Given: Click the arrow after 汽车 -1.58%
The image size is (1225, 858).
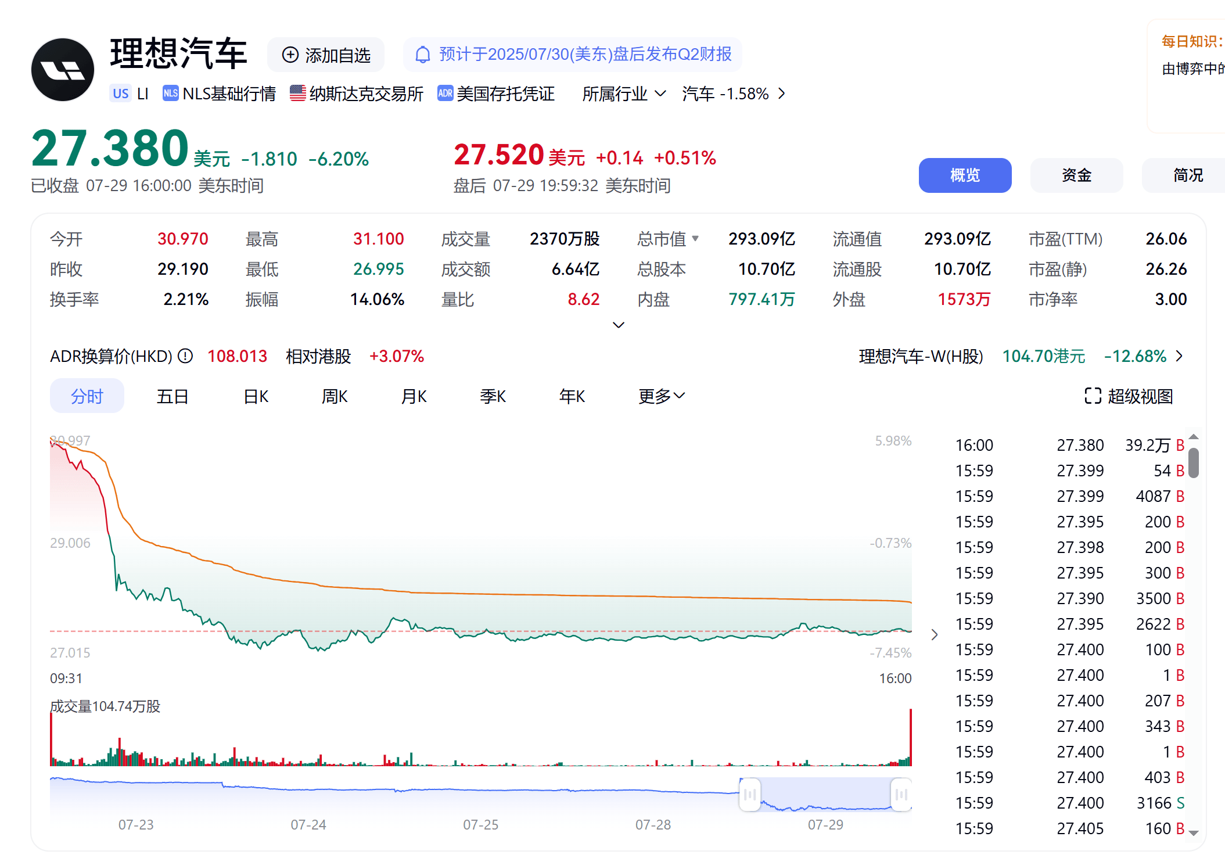Looking at the screenshot, I should coord(781,94).
